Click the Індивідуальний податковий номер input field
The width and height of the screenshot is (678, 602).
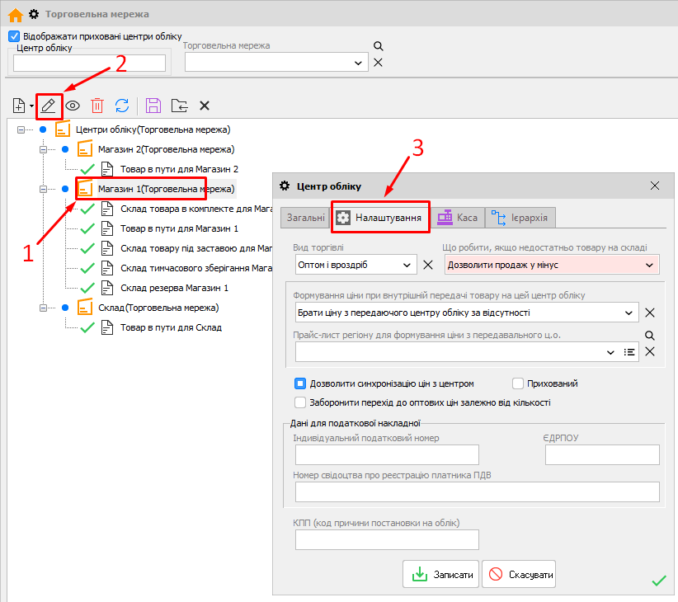pyautogui.click(x=387, y=455)
